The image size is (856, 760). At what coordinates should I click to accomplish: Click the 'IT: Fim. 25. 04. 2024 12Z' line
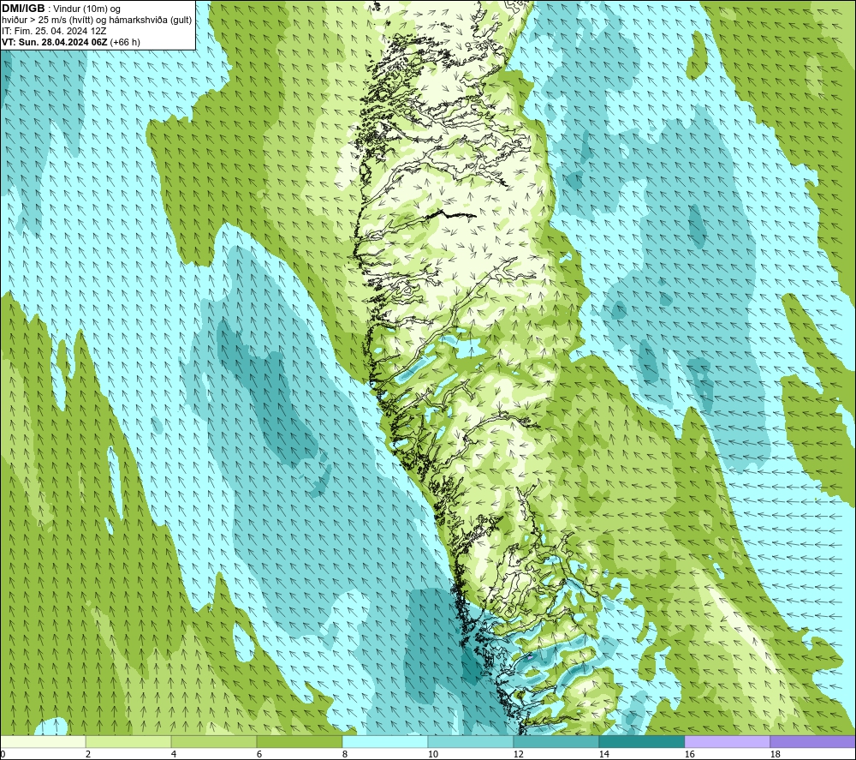[x=54, y=31]
